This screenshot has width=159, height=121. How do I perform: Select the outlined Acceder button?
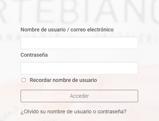(79, 96)
